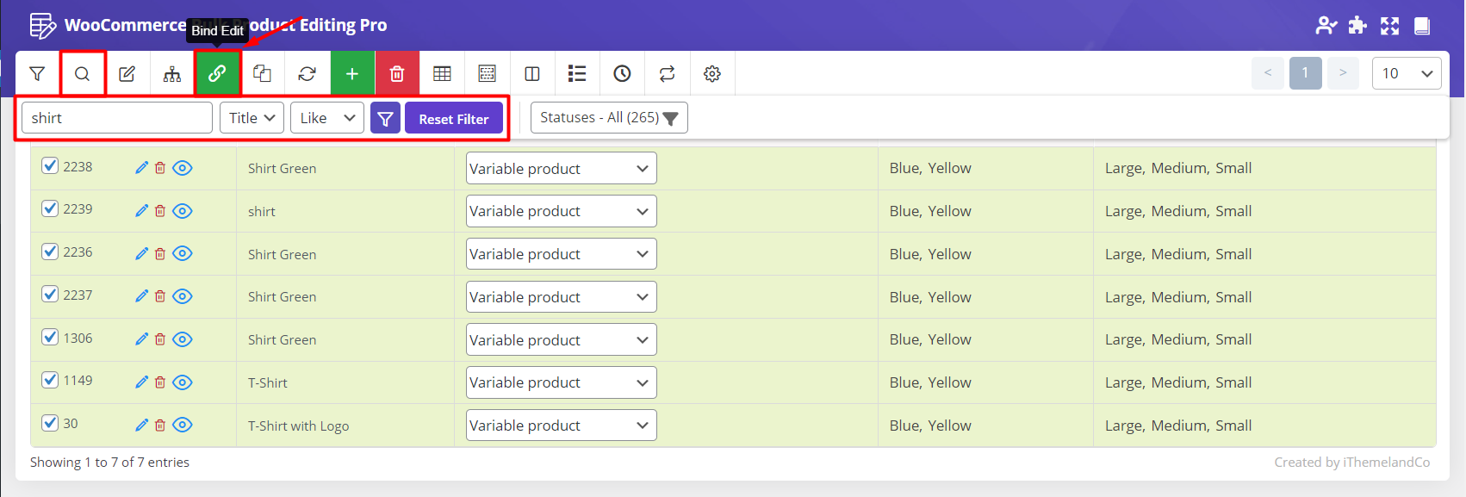Click the search text field containing shirt
Screen dimensions: 1466x497
116,118
